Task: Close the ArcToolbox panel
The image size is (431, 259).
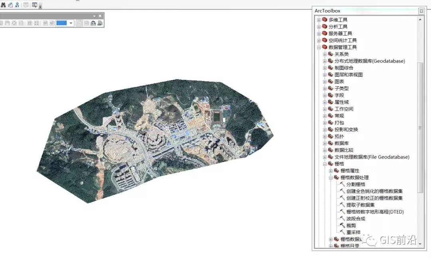Action: point(421,11)
